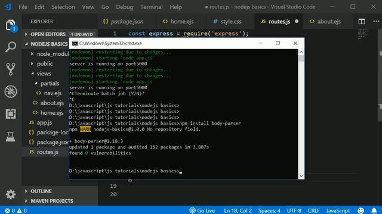The image size is (382, 214).
Task: Click line number 19 in the gutter
Action: tap(113, 186)
